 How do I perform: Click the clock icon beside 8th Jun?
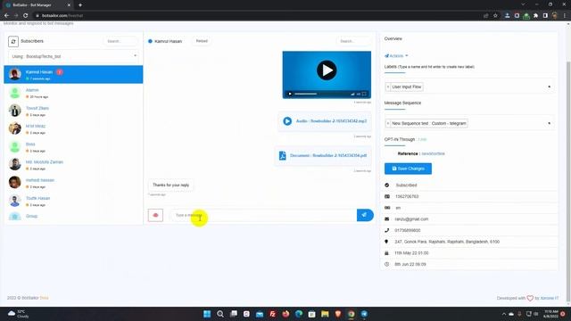tap(386, 264)
